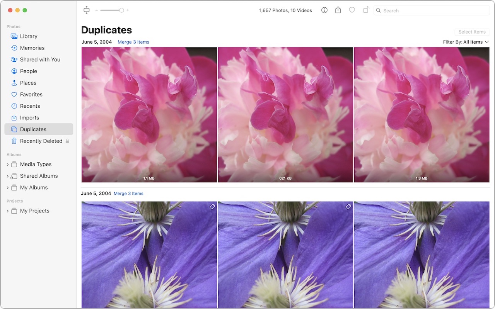This screenshot has width=495, height=309.
Task: Click the Select Items button
Action: pos(472,32)
